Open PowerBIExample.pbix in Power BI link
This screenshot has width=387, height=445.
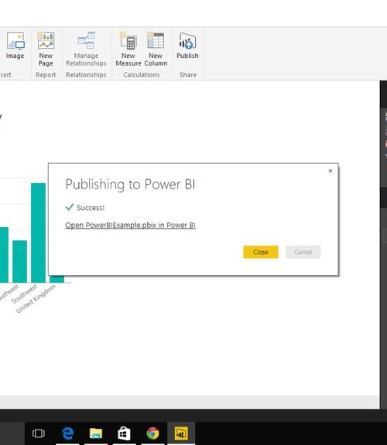pos(130,225)
